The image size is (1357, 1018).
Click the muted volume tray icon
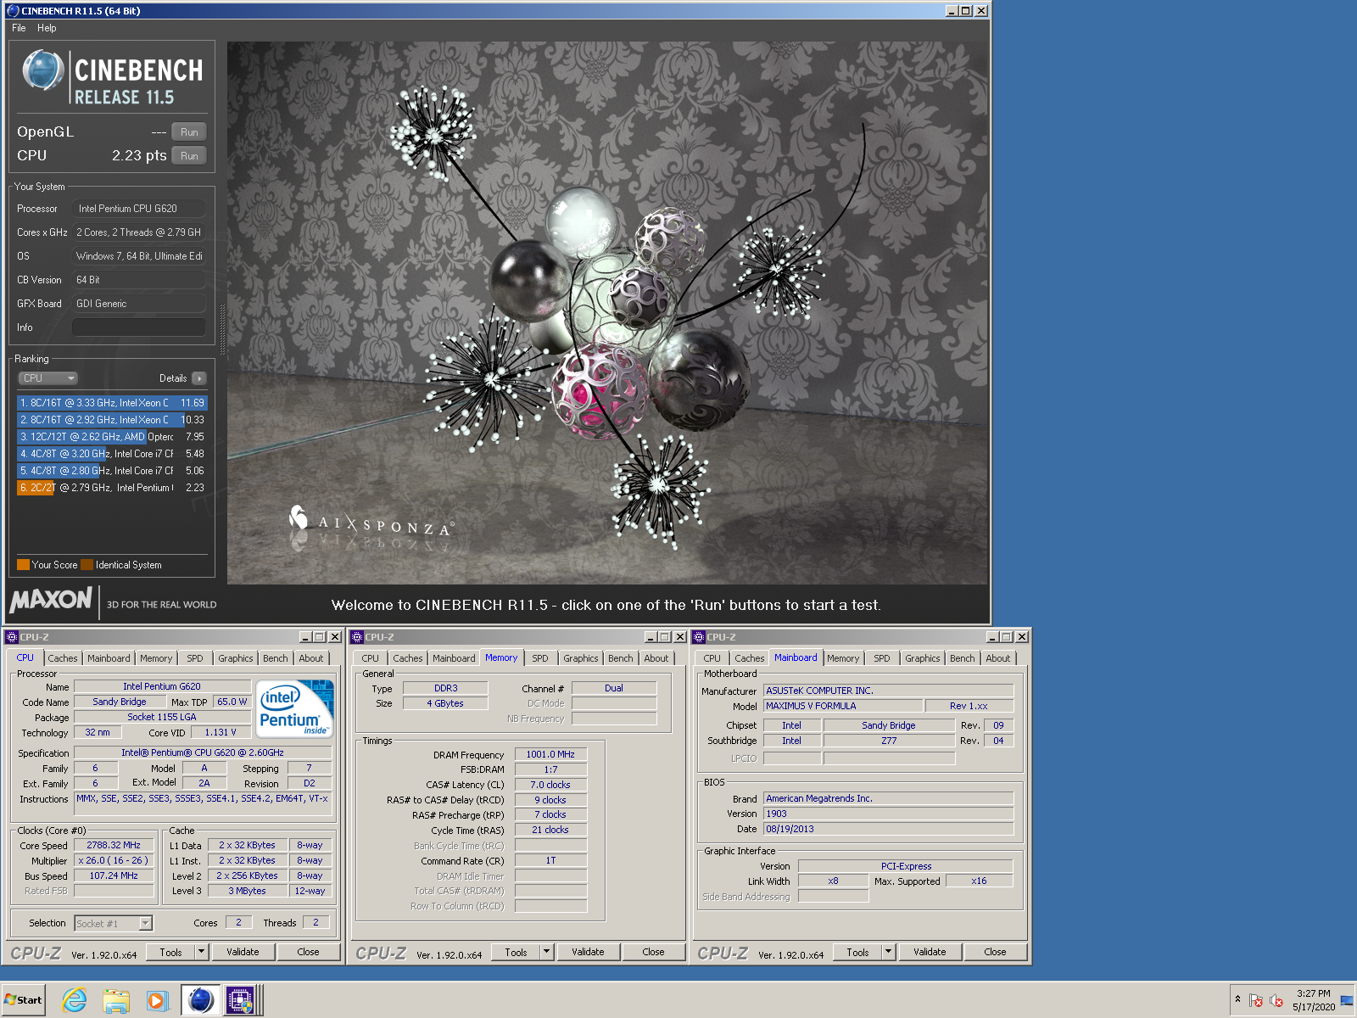click(x=1276, y=1000)
